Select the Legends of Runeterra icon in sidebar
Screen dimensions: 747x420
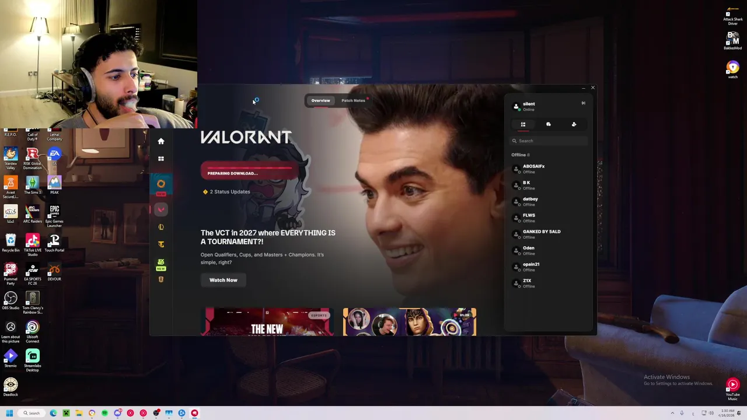[161, 279]
